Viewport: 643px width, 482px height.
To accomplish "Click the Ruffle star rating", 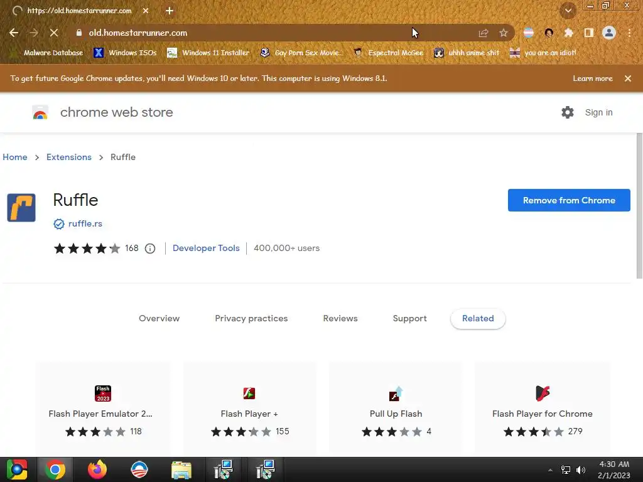I will click(87, 249).
